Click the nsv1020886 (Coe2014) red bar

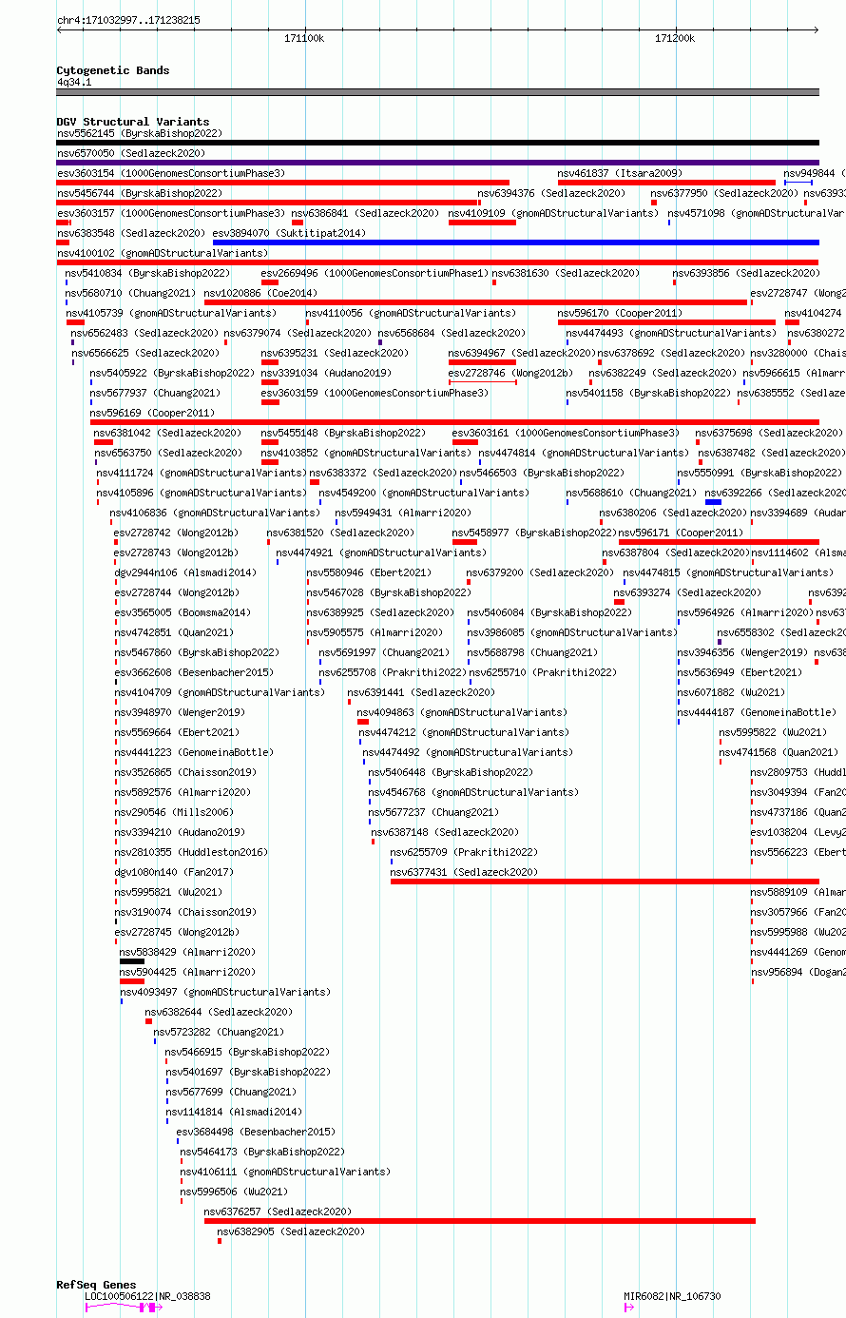point(475,302)
